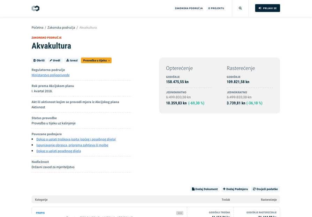The image size is (312, 217).
Task: Go to Zakonska područja breadcrumb
Action: (61, 28)
